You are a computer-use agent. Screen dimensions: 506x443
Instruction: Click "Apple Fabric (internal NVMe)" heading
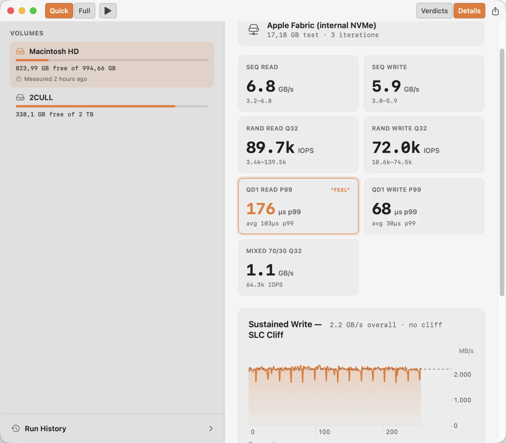pyautogui.click(x=322, y=25)
